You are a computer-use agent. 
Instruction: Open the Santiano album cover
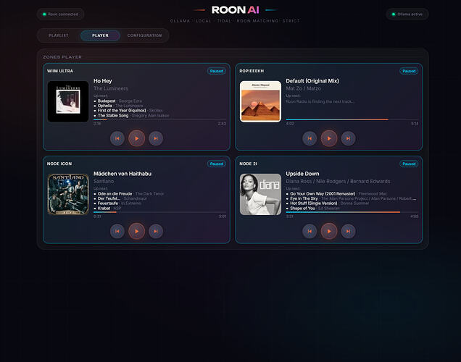coord(68,194)
